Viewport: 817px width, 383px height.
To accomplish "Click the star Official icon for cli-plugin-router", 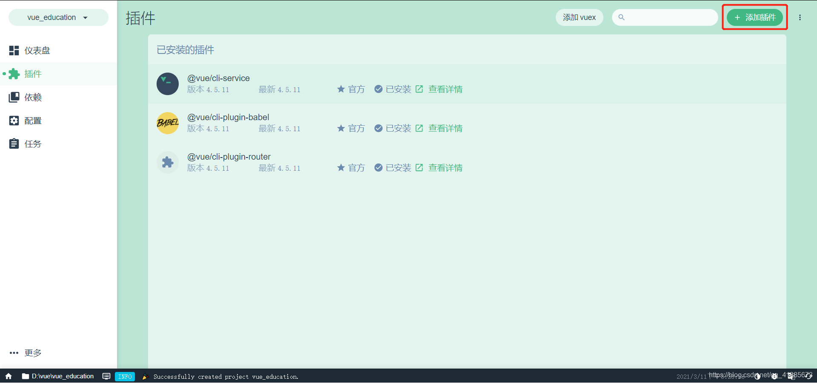I will click(341, 168).
